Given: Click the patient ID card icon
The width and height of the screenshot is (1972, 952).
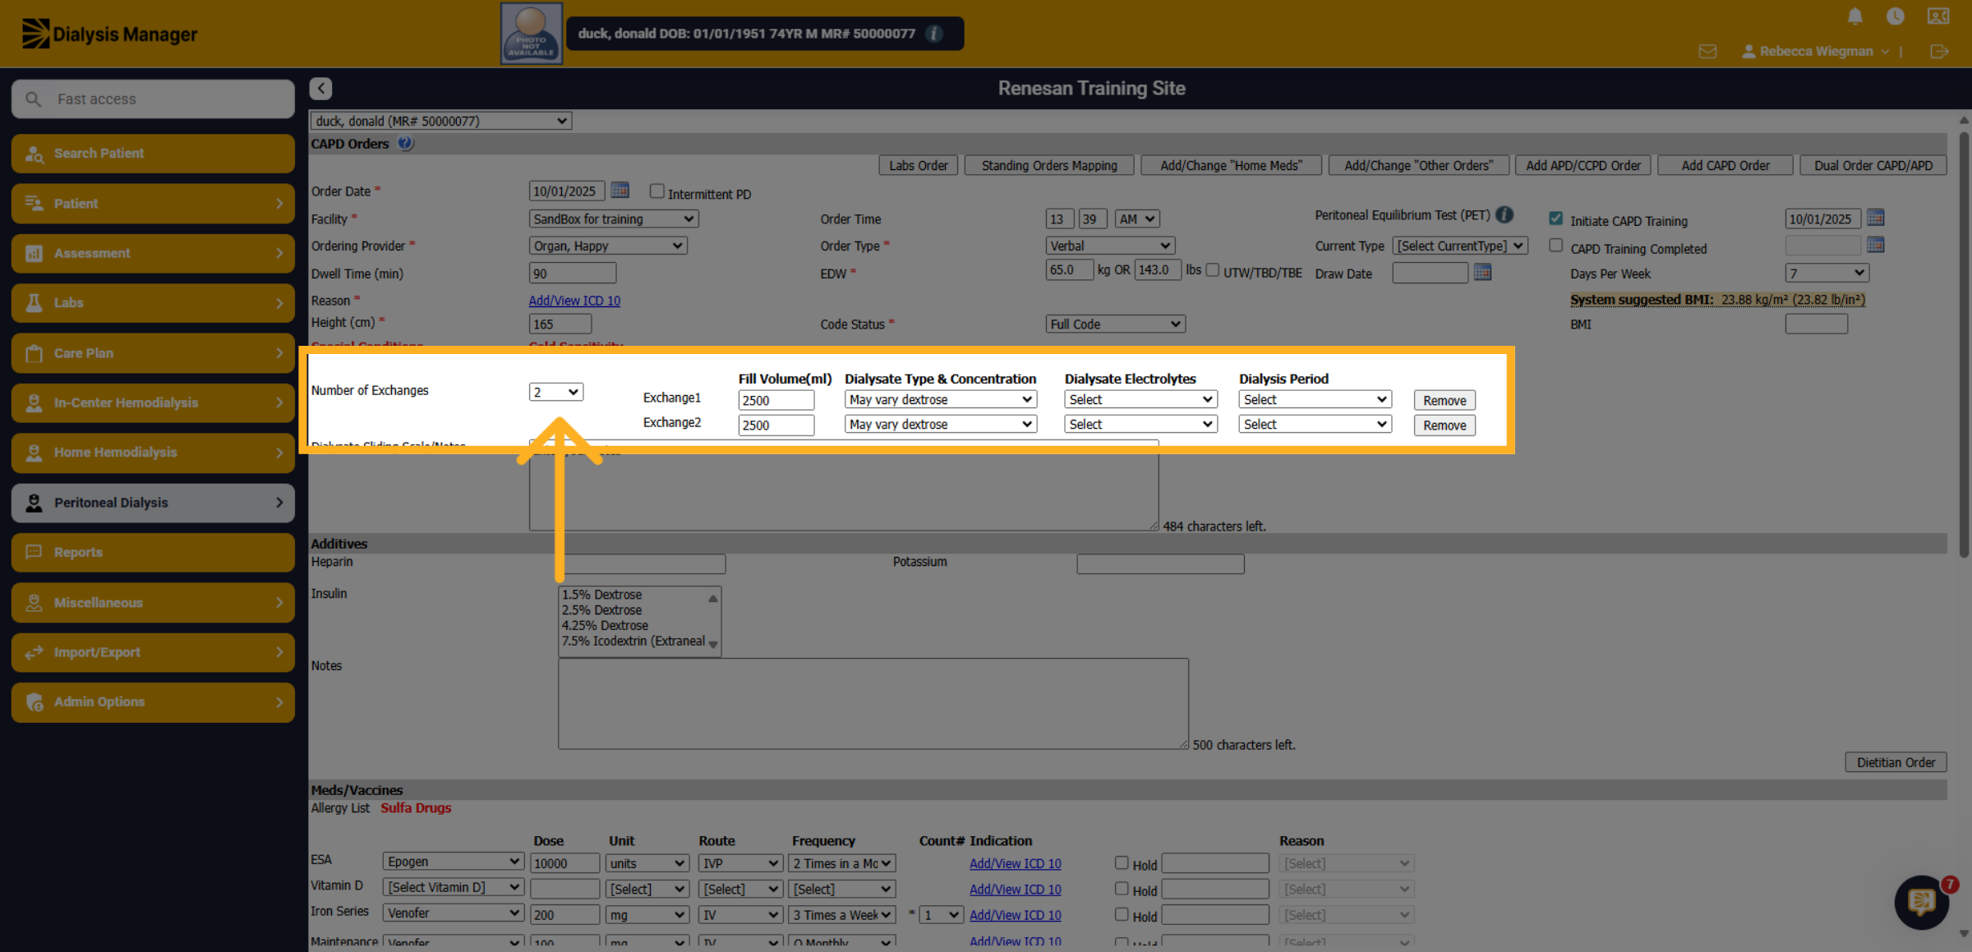Looking at the screenshot, I should pyautogui.click(x=1938, y=16).
